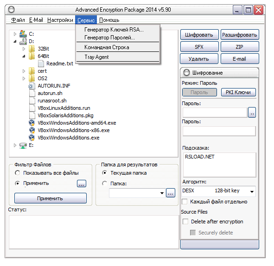Expand the E: drive tree node
The height and width of the screenshot is (266, 274).
[15, 146]
